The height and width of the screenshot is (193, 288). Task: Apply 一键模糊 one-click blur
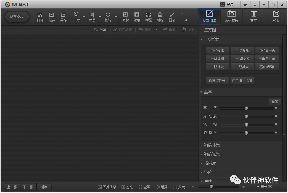pyautogui.click(x=217, y=59)
